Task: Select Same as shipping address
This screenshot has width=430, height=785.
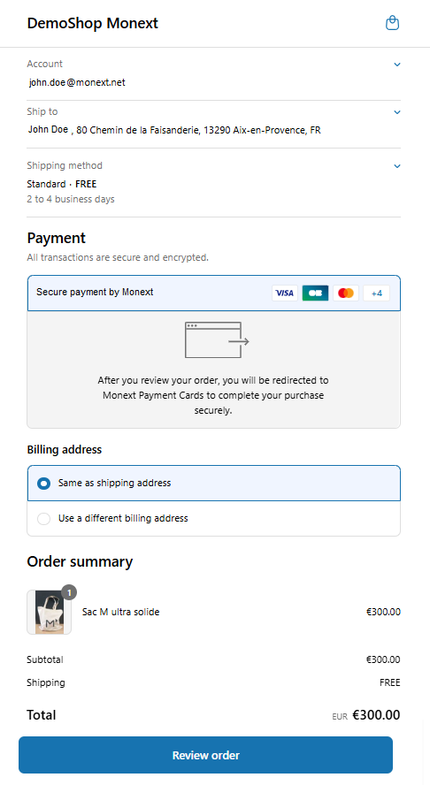Action: [x=213, y=484]
